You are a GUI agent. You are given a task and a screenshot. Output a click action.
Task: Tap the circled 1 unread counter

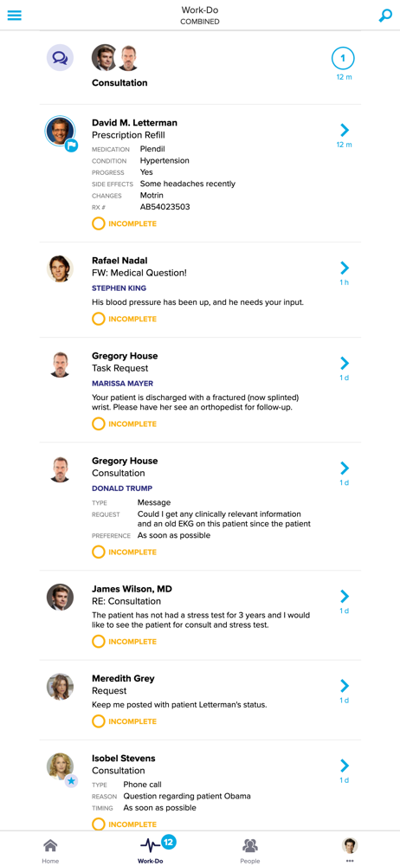coord(343,58)
